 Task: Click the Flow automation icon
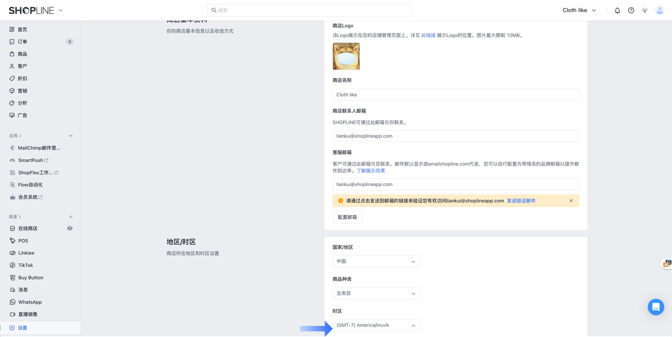click(x=12, y=185)
